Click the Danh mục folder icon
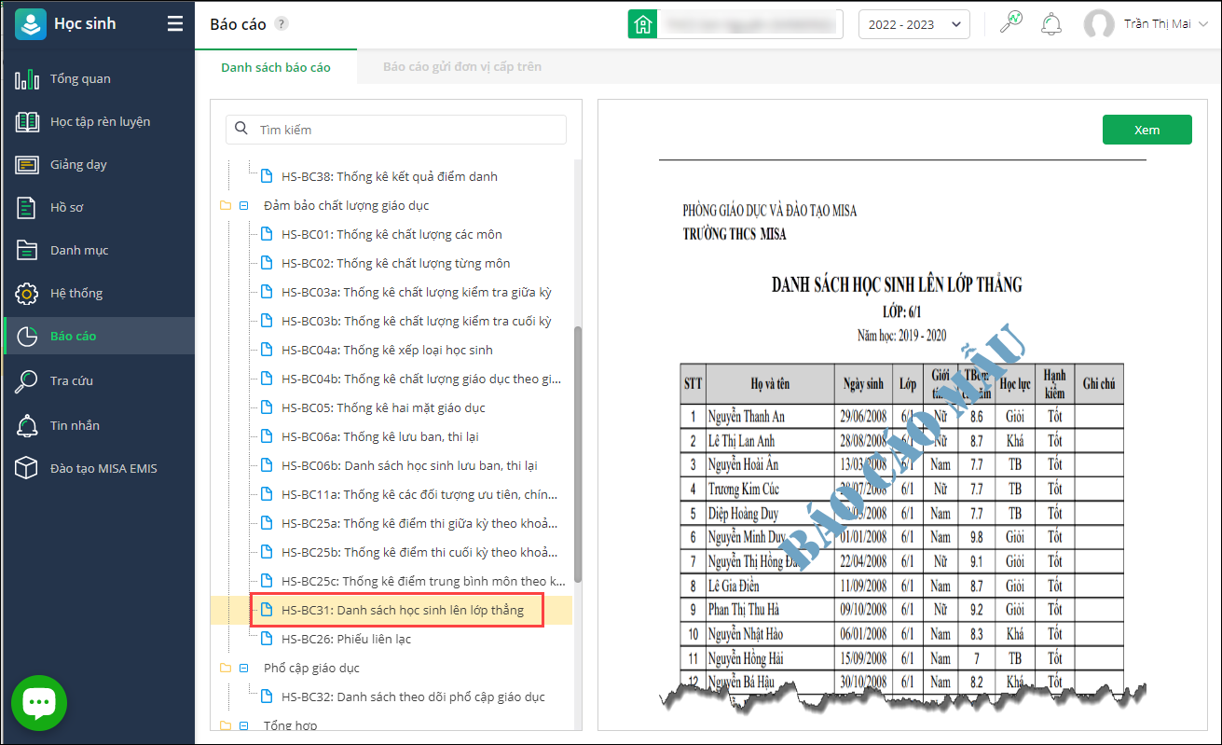The image size is (1222, 745). point(27,251)
